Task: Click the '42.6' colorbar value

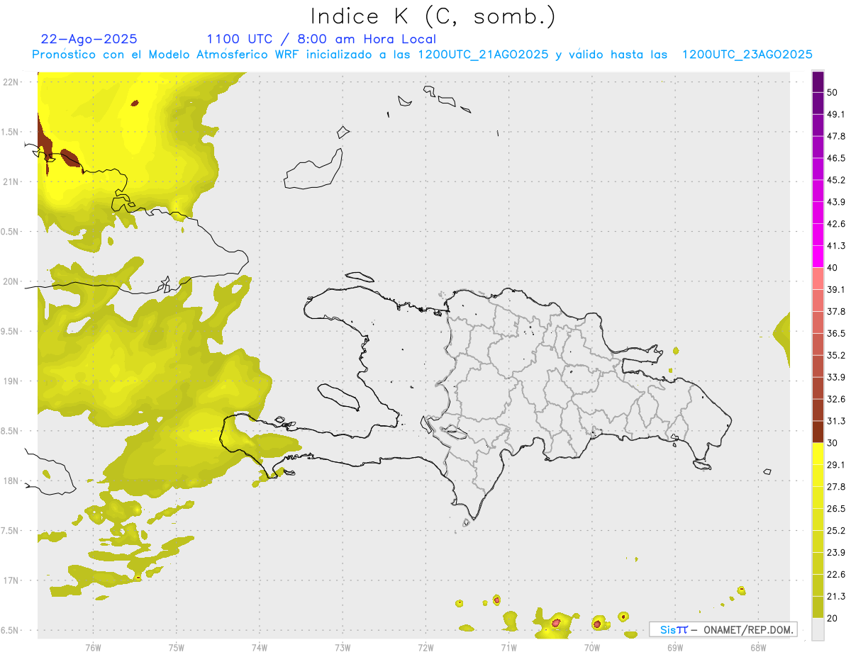Action: [836, 224]
